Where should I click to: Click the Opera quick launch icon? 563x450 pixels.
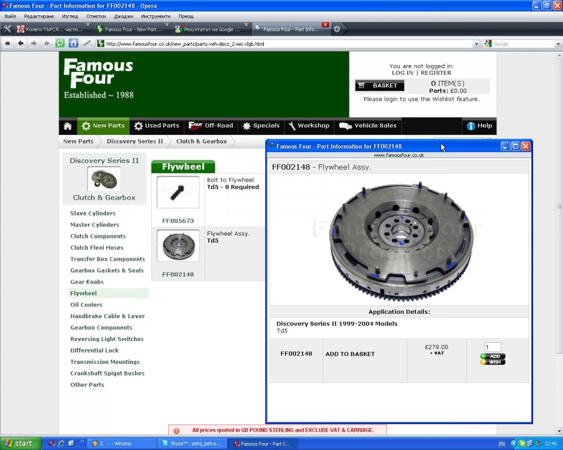[52, 444]
